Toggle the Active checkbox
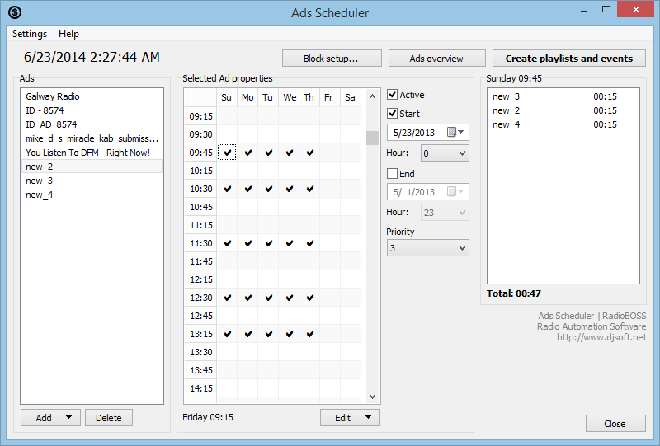This screenshot has width=660, height=446. [x=393, y=95]
